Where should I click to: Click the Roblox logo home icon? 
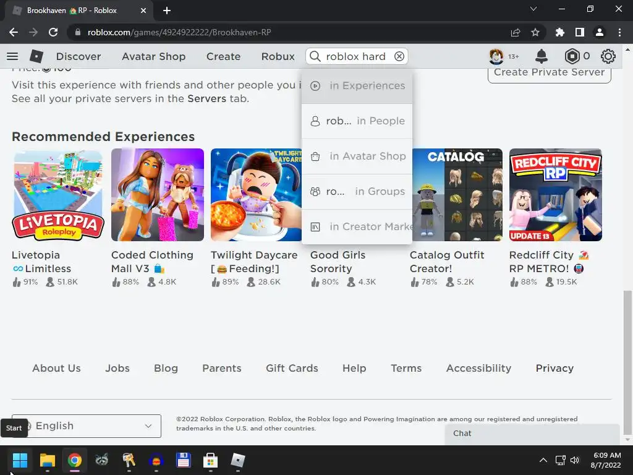click(x=36, y=56)
